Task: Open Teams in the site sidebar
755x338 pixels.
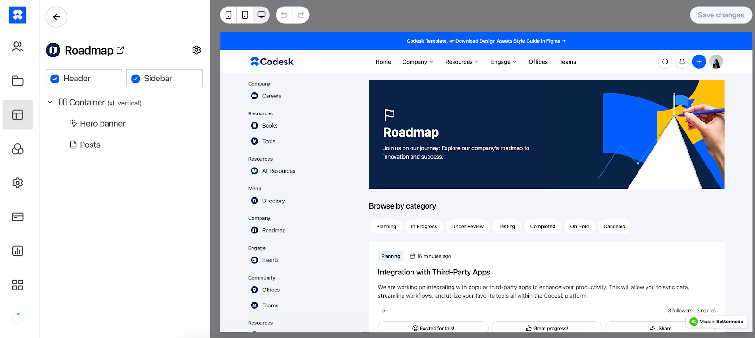Action: click(265, 306)
